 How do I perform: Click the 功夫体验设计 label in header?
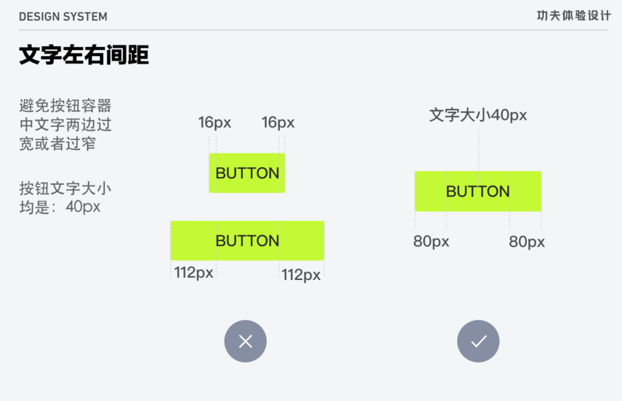coord(574,16)
